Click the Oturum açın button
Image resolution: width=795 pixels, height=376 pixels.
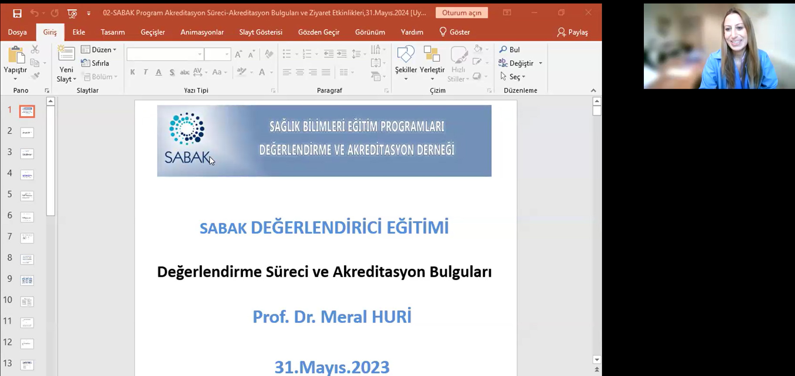click(462, 13)
